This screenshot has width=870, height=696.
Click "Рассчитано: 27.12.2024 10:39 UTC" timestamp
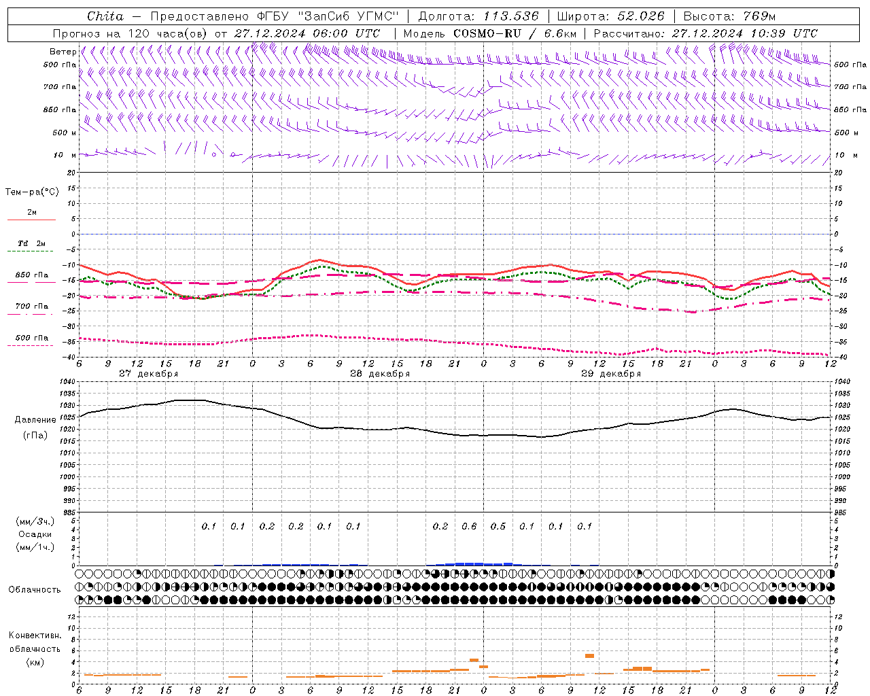[x=706, y=33]
